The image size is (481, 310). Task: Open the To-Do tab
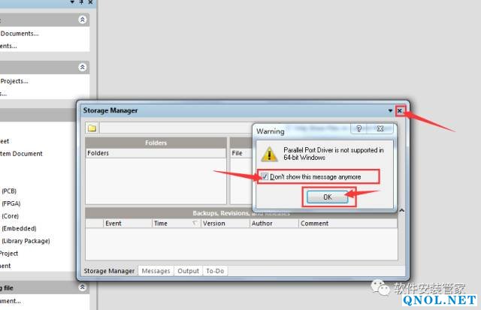pyautogui.click(x=215, y=271)
